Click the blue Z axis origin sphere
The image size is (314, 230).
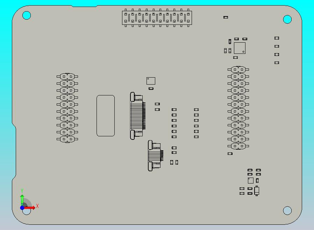pyautogui.click(x=23, y=207)
